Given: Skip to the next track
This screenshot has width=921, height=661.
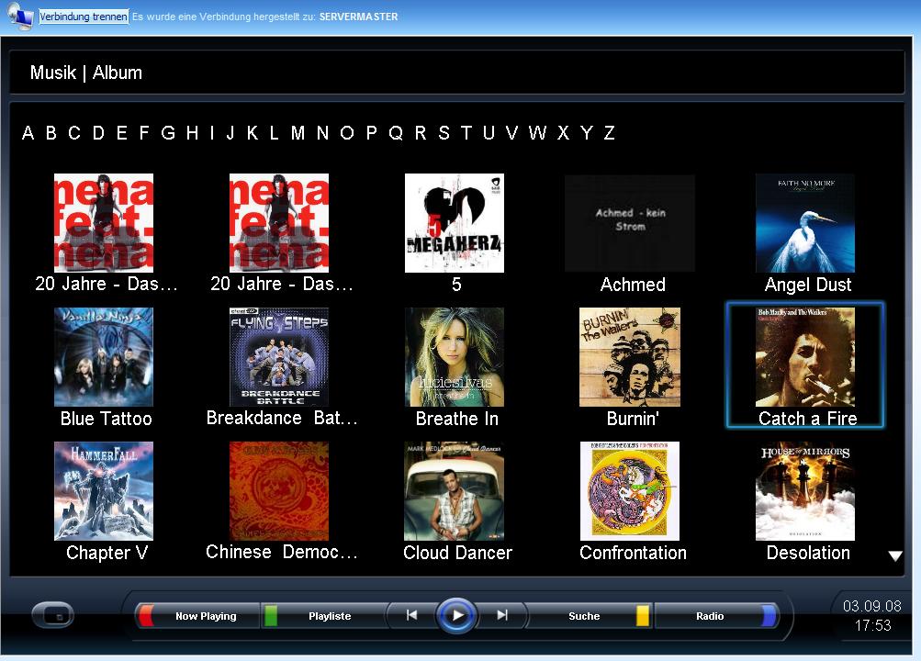Looking at the screenshot, I should coord(502,616).
